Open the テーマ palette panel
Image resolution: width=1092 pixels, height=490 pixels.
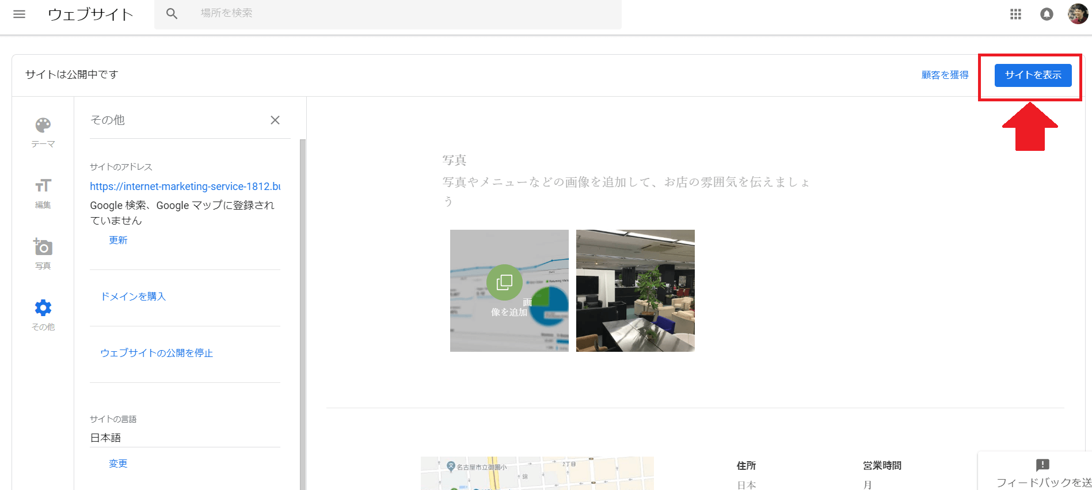pos(43,132)
